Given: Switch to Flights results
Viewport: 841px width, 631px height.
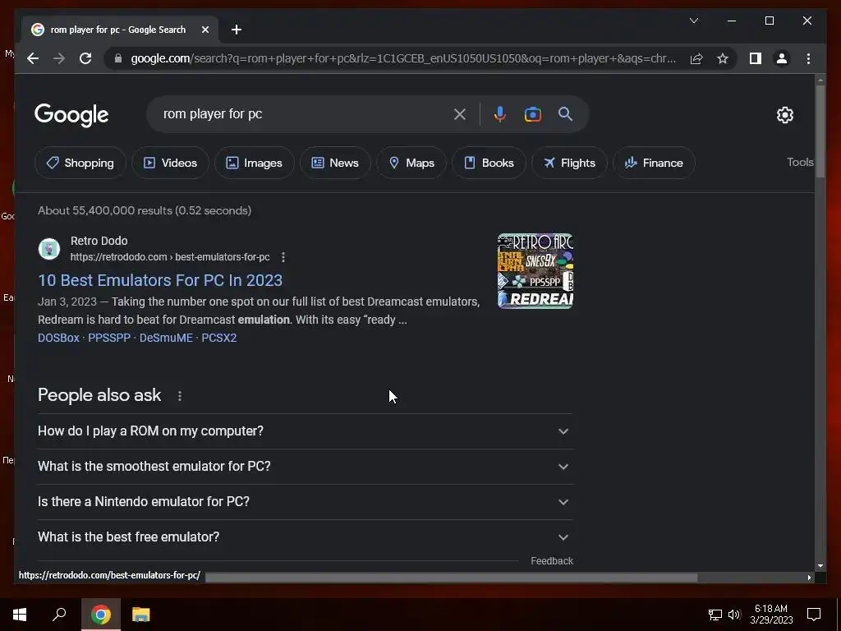Looking at the screenshot, I should coord(569,163).
